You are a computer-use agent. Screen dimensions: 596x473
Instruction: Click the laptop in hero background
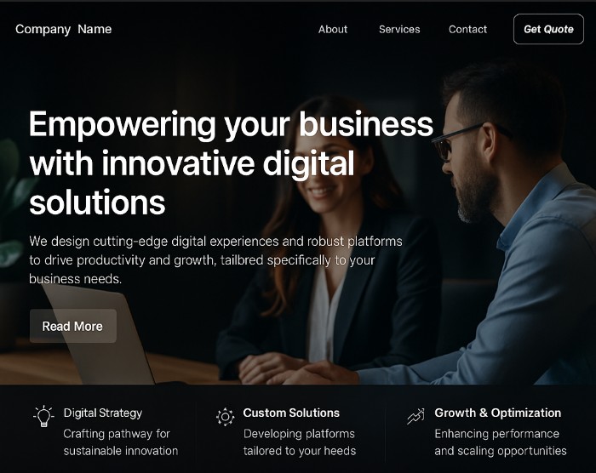100,334
